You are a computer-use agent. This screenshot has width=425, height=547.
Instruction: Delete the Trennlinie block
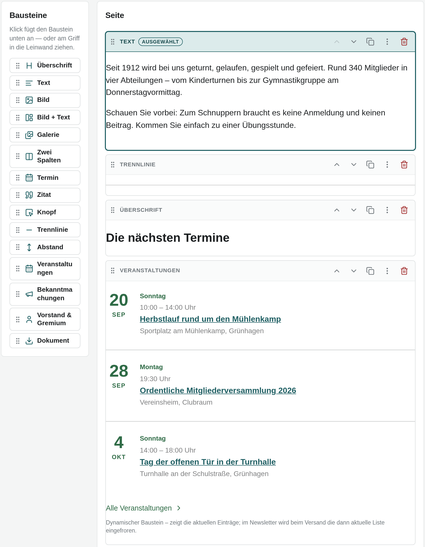pos(404,165)
